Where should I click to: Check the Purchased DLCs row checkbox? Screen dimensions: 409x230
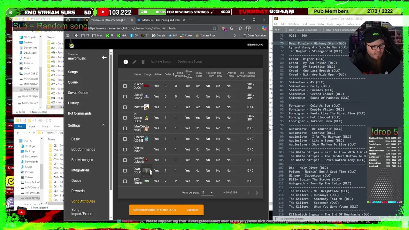tap(125, 86)
